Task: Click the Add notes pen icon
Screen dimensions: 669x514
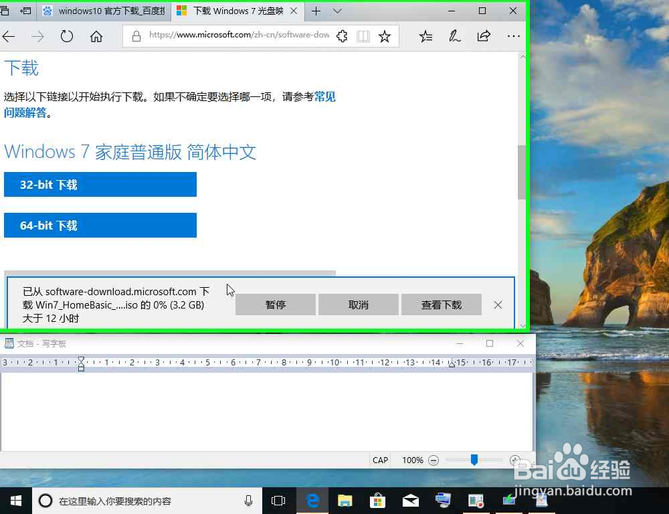Action: tap(454, 36)
